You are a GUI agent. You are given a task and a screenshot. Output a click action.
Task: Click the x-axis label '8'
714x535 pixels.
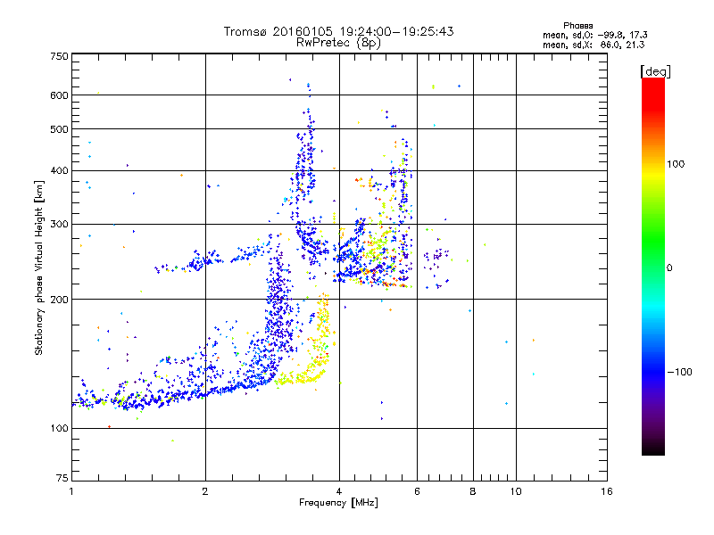(x=473, y=491)
